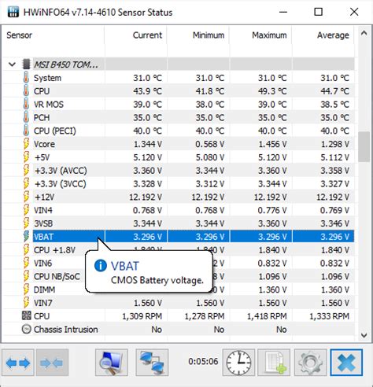Click the CPU fan icon

pyautogui.click(x=26, y=315)
